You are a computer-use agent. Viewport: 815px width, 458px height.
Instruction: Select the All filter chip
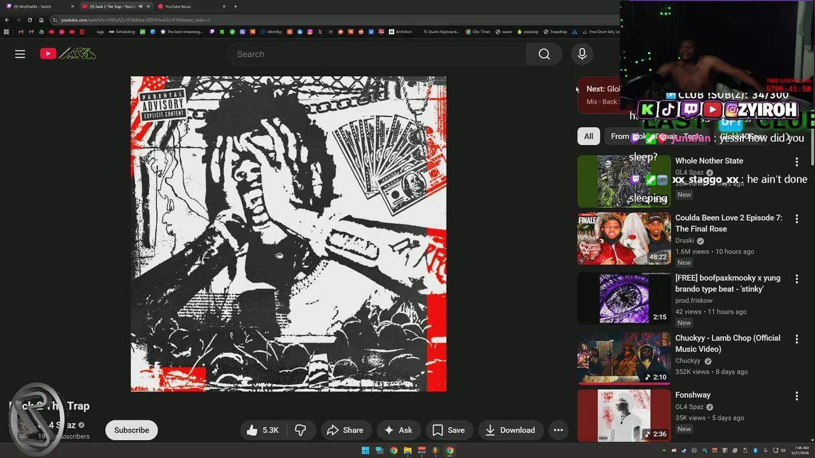[588, 136]
